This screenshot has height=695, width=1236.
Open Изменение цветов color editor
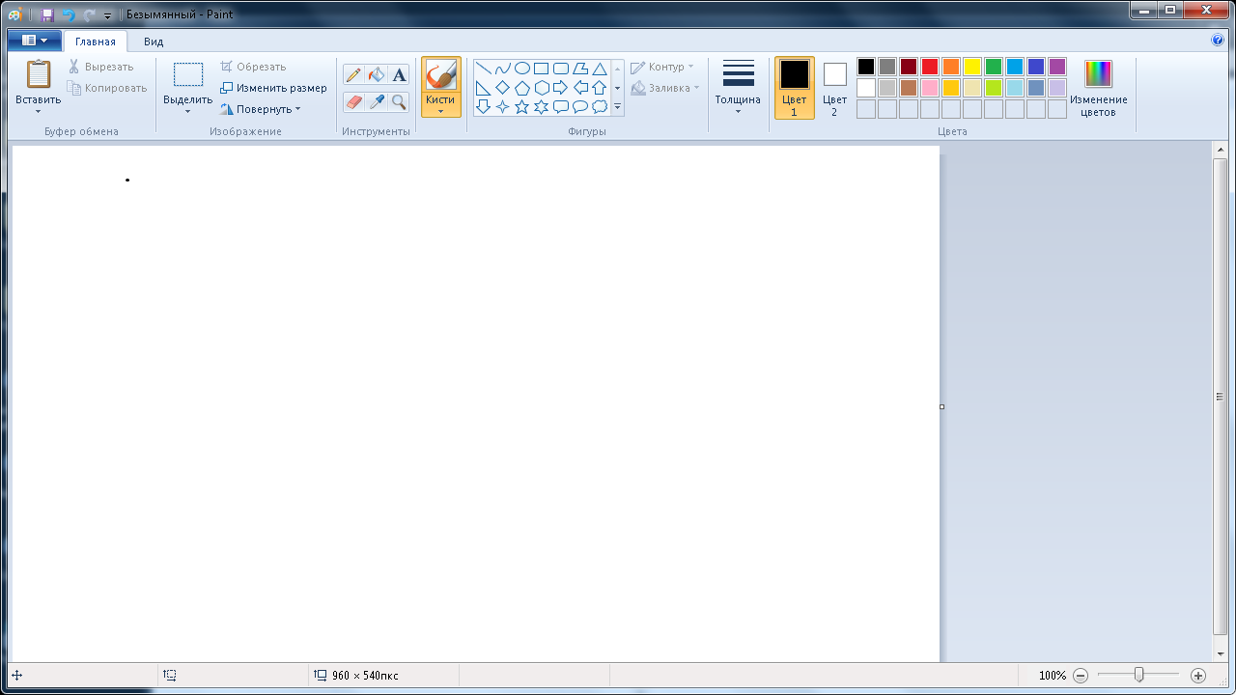(x=1098, y=87)
